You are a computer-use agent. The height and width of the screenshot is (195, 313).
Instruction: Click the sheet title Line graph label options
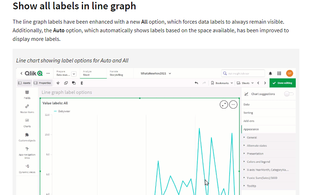click(67, 92)
